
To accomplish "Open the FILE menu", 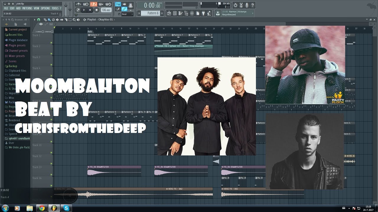I will [x=6, y=8].
